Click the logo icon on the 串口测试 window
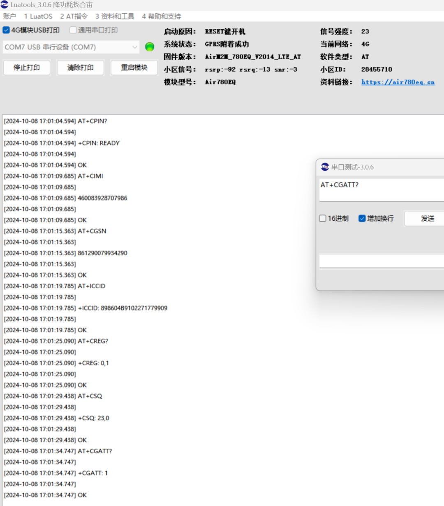The image size is (444, 506). pos(325,167)
